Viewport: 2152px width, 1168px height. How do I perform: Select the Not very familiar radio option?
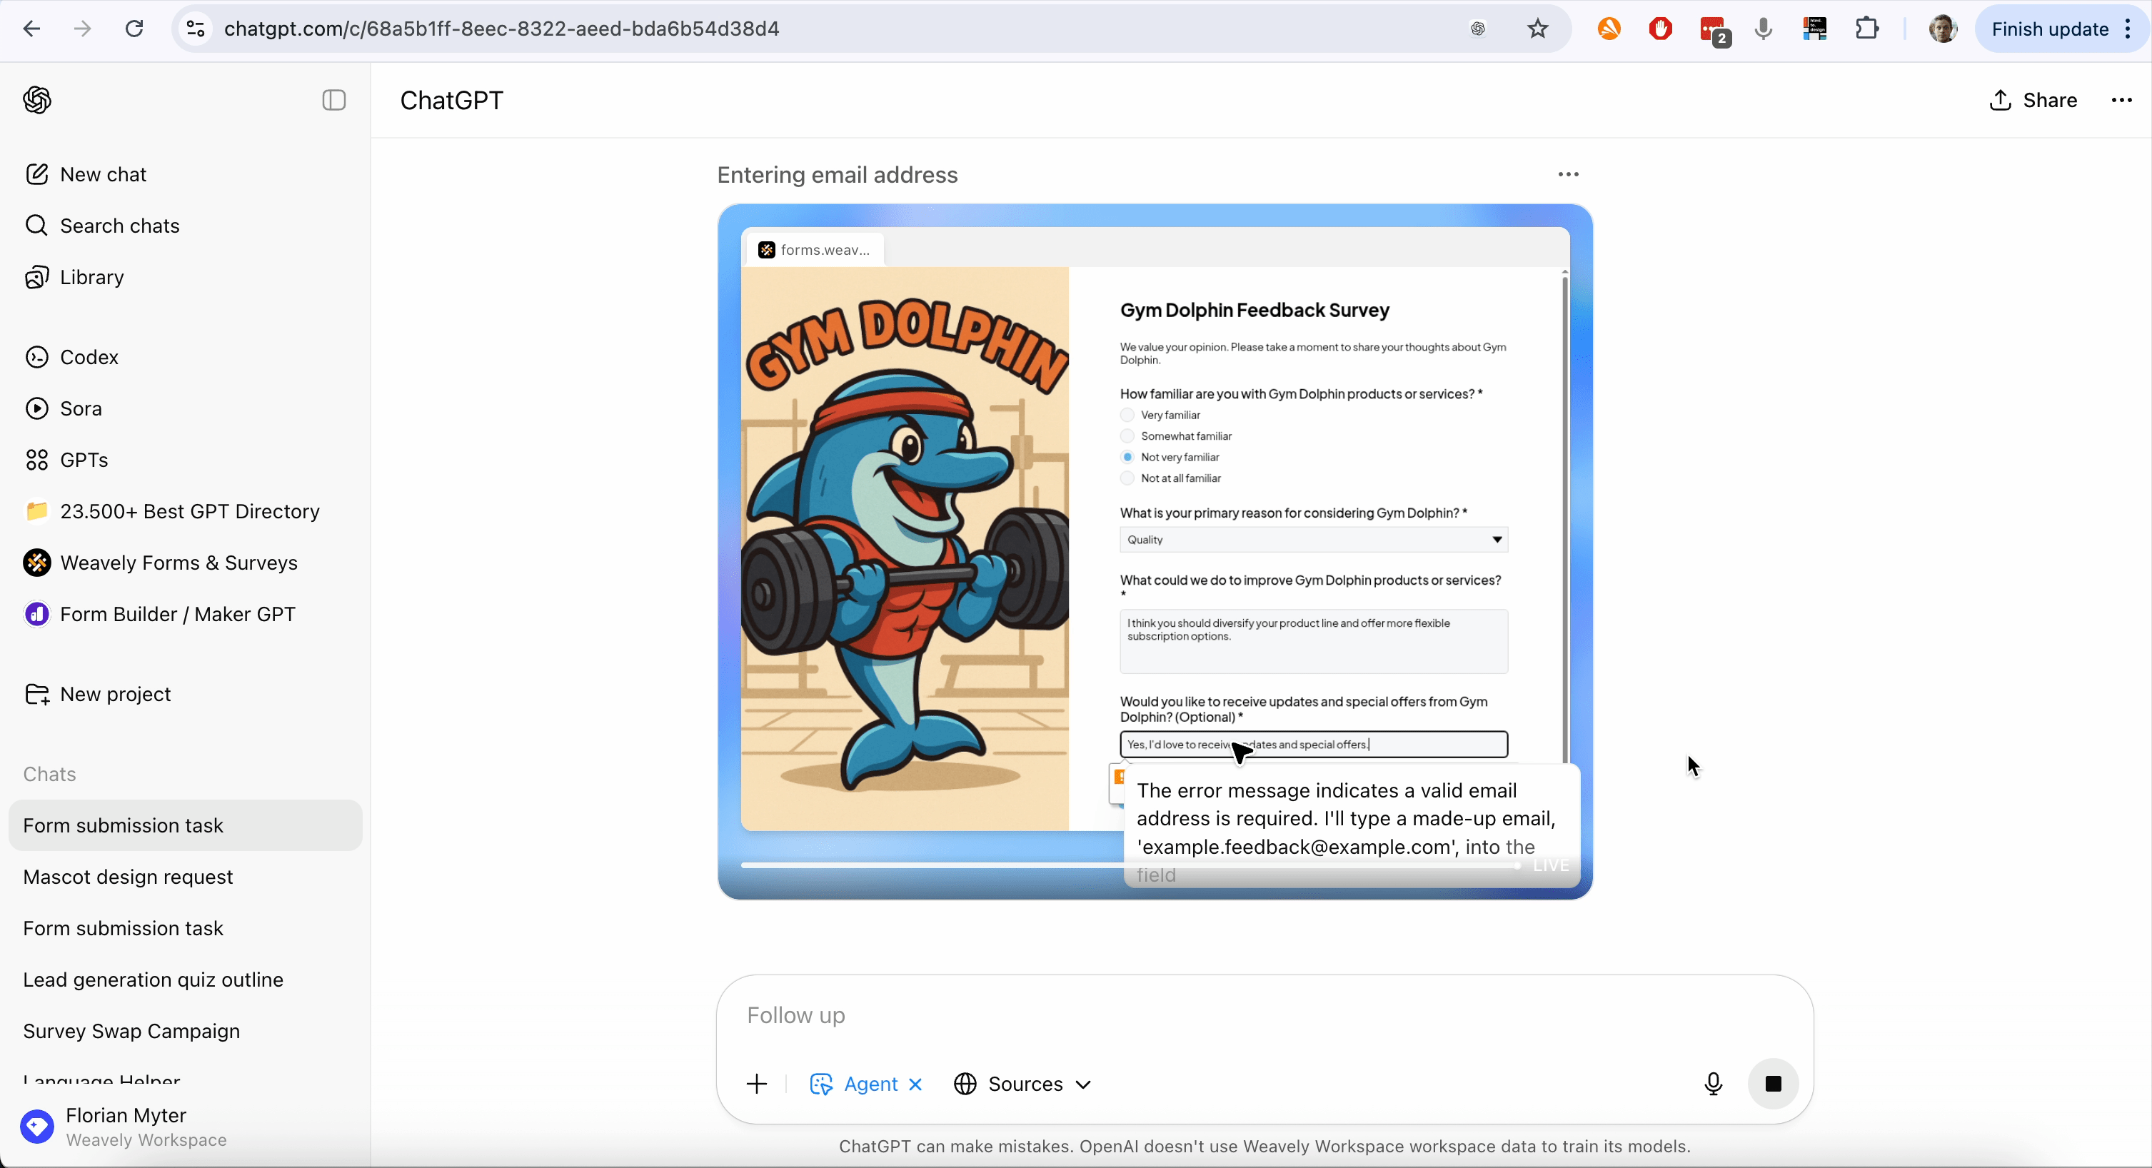pyautogui.click(x=1127, y=457)
